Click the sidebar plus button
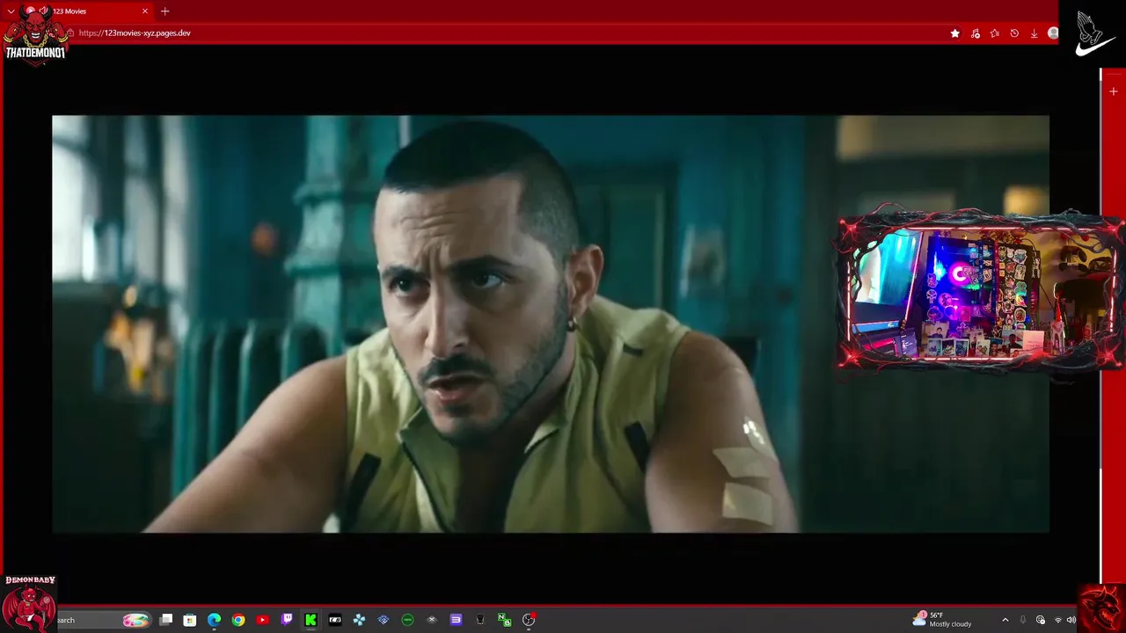 point(1114,91)
